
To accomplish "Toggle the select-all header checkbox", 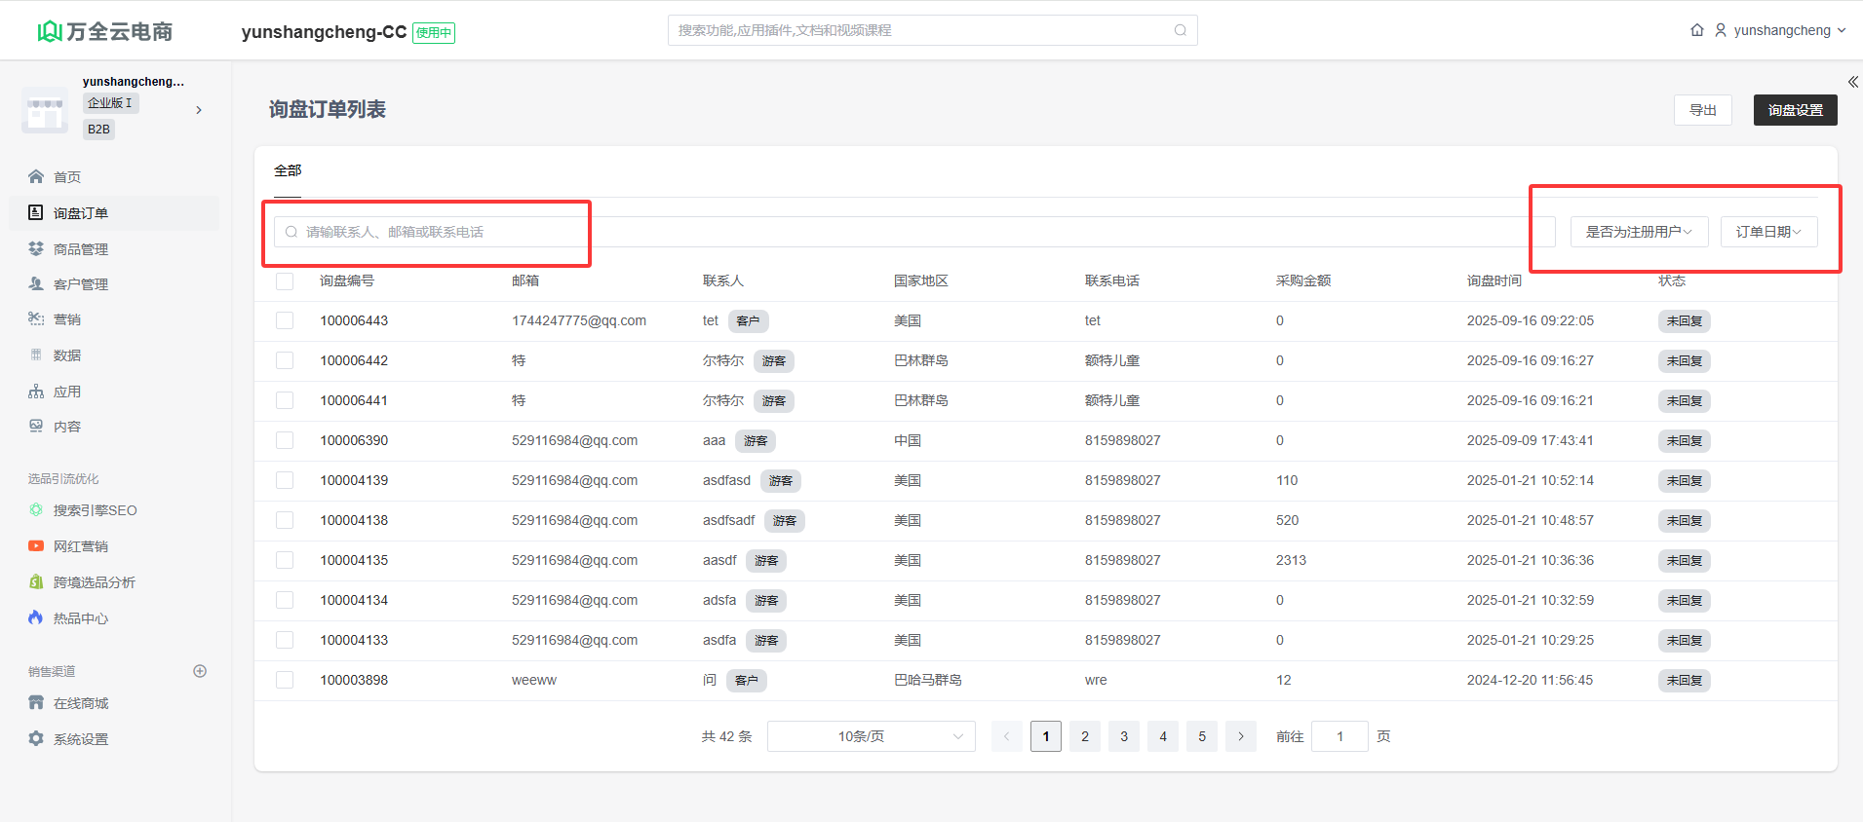I will point(285,281).
